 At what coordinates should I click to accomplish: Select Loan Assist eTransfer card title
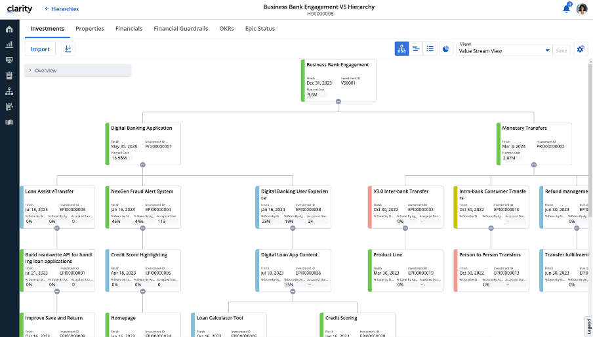pos(50,191)
